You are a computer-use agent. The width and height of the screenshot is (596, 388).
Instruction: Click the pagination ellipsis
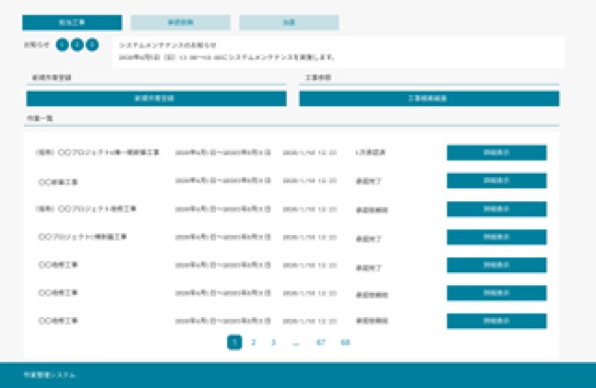pyautogui.click(x=296, y=343)
